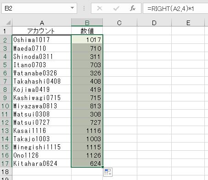
Task: Click value 1116 in column B
Action: 87,130
